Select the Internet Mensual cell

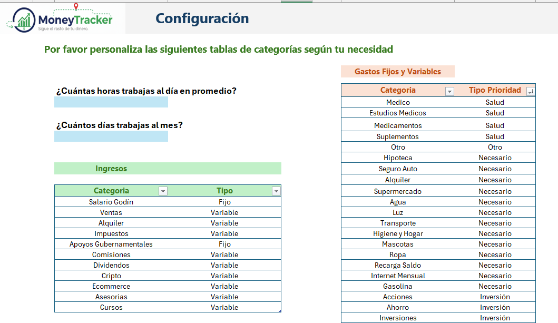click(x=398, y=276)
